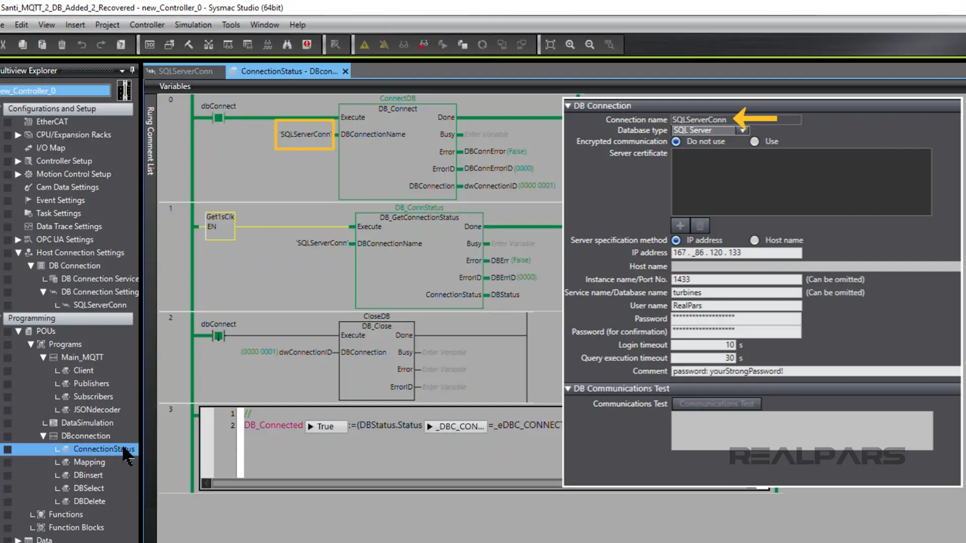Image resolution: width=966 pixels, height=543 pixels.
Task: Click the ConnectionStatus program in tree
Action: pyautogui.click(x=103, y=449)
